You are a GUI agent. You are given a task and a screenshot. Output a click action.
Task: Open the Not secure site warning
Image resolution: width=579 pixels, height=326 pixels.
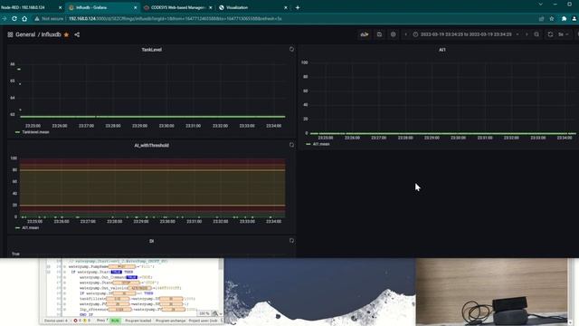click(50, 18)
